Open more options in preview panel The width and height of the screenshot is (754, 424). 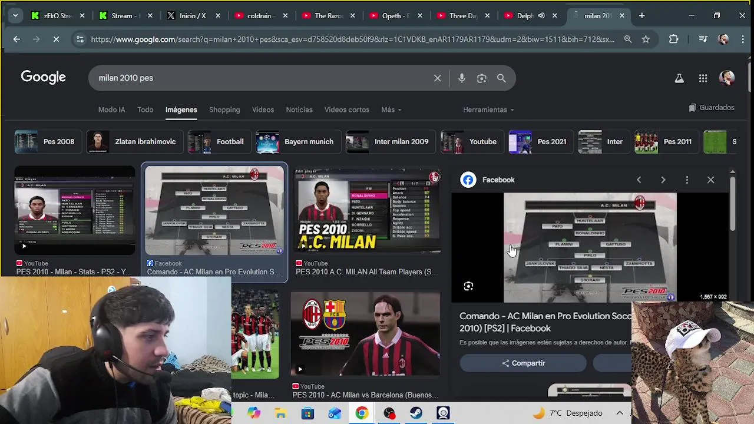pos(687,180)
